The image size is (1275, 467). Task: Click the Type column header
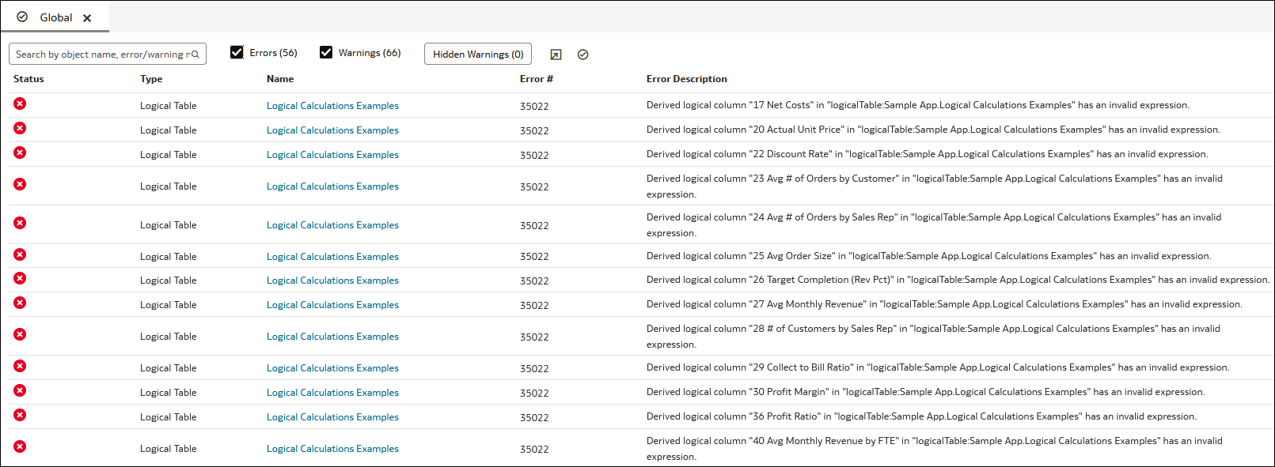pos(151,79)
